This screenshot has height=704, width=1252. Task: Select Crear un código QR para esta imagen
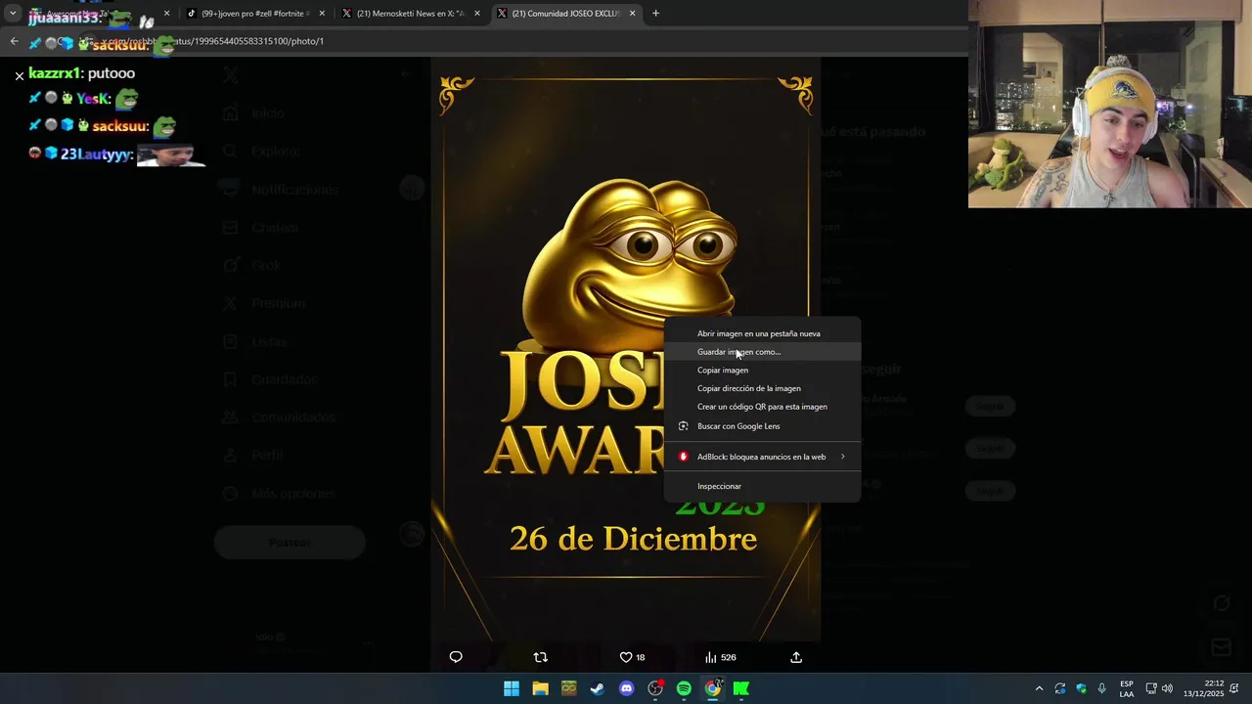pyautogui.click(x=763, y=407)
